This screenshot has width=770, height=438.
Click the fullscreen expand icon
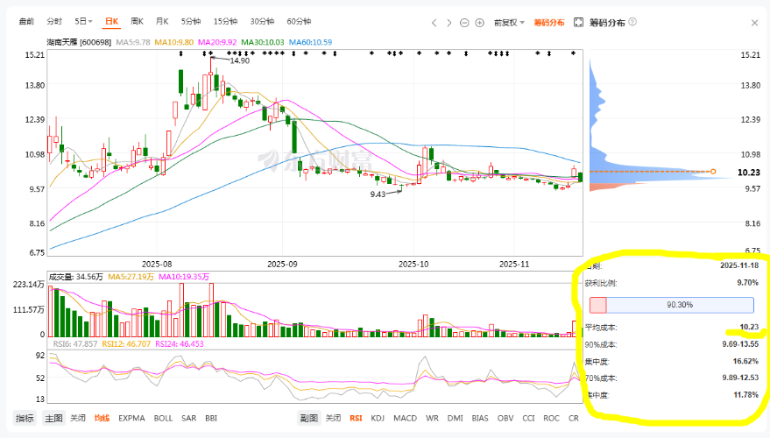[578, 23]
